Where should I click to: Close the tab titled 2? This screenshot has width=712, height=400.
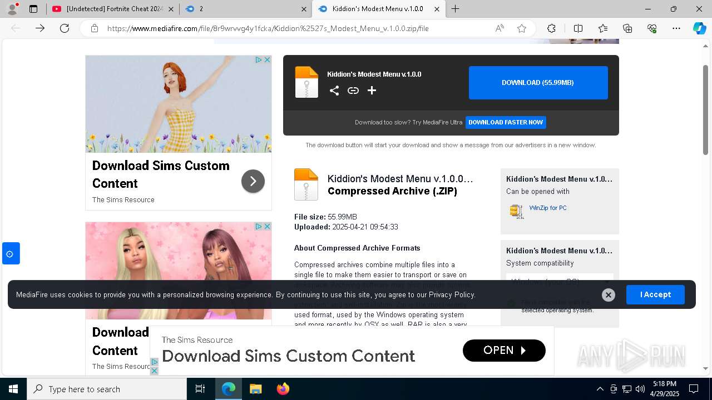(304, 9)
